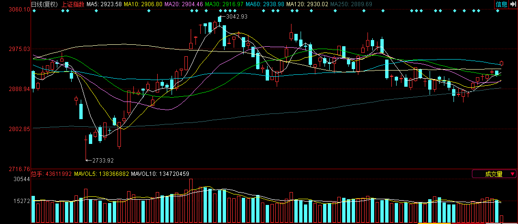Click the red arrow on the 成交量 selector
518x224 pixels.
512,174
